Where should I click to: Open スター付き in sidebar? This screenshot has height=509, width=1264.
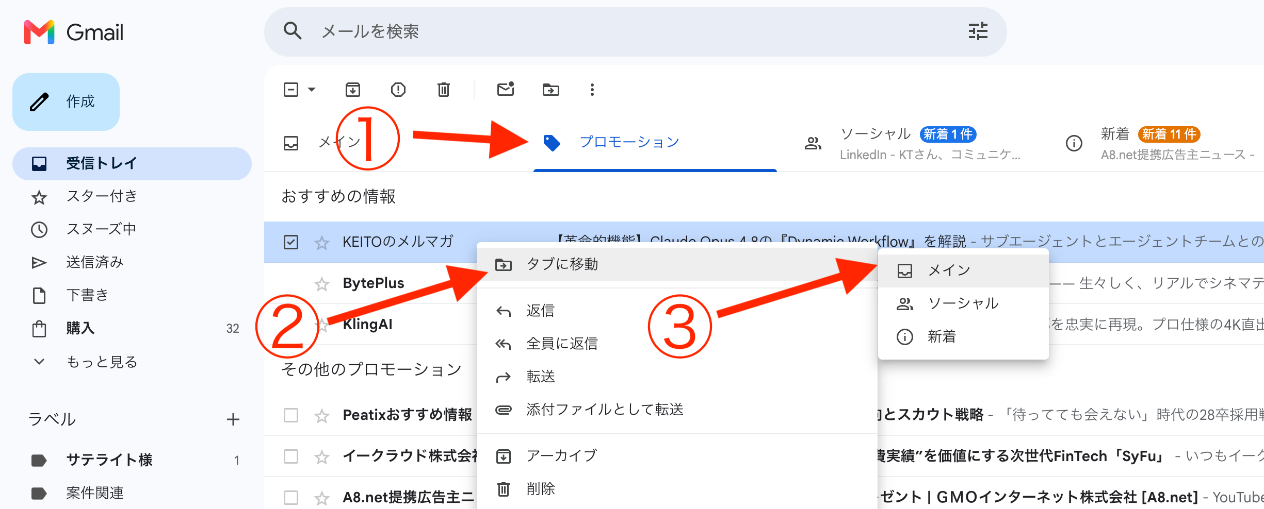(x=132, y=196)
